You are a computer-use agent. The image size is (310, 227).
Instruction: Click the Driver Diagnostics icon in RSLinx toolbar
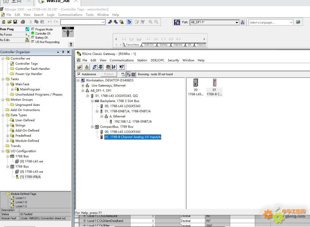pyautogui.click(x=101, y=67)
